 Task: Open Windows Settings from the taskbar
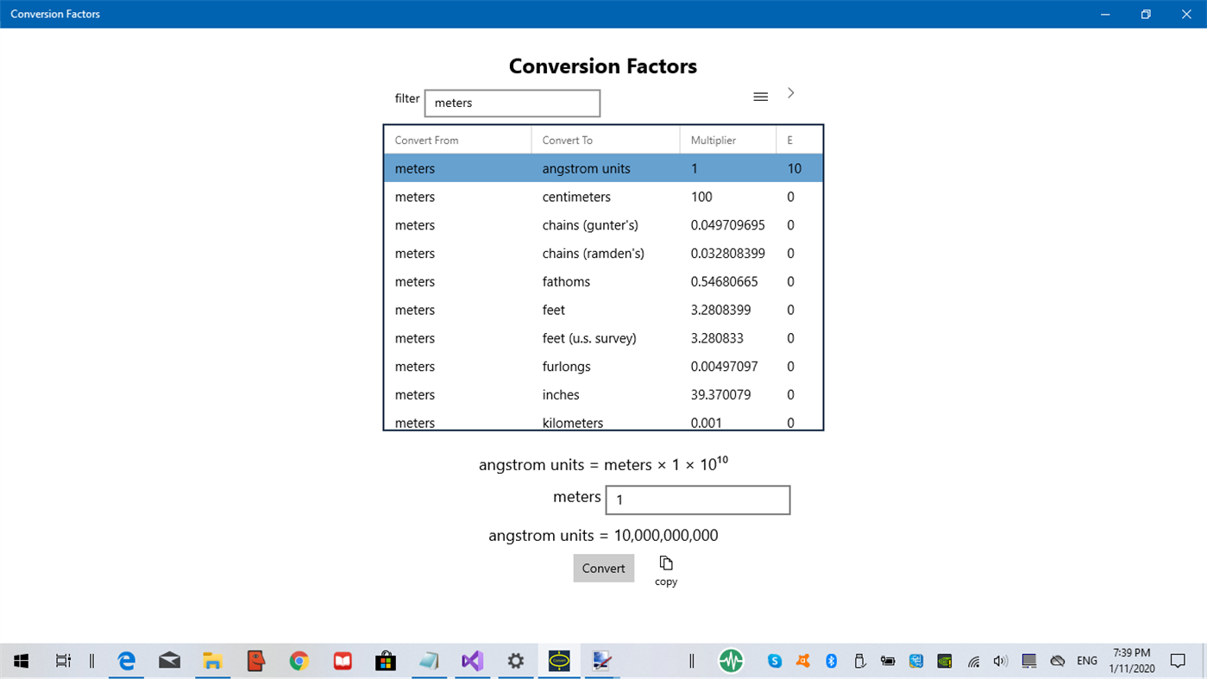coord(515,660)
